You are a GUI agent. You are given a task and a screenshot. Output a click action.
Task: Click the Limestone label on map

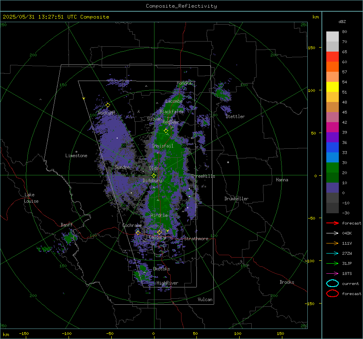(76, 156)
